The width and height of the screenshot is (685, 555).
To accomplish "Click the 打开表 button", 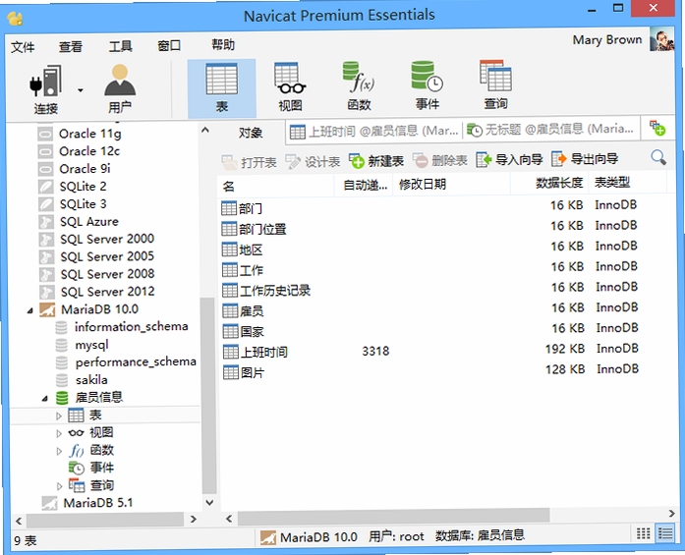I will [249, 162].
